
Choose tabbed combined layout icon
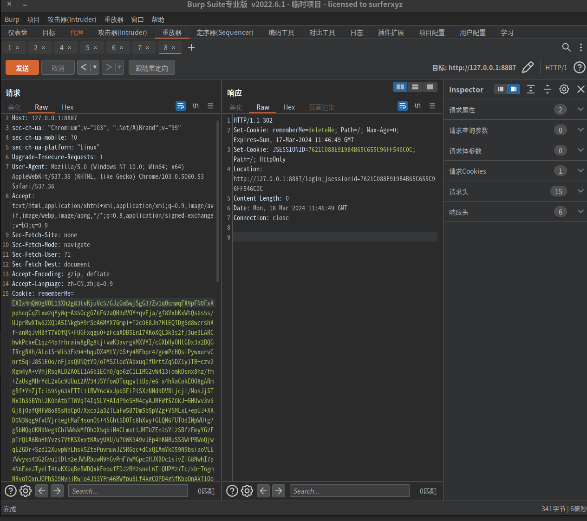coord(430,87)
